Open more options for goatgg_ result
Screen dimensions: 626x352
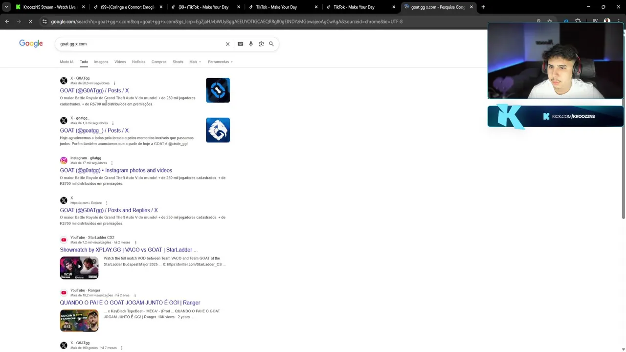tap(112, 123)
